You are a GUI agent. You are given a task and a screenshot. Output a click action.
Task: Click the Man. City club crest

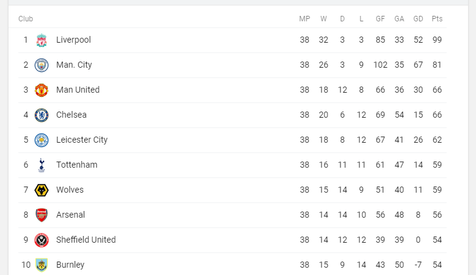click(x=42, y=65)
